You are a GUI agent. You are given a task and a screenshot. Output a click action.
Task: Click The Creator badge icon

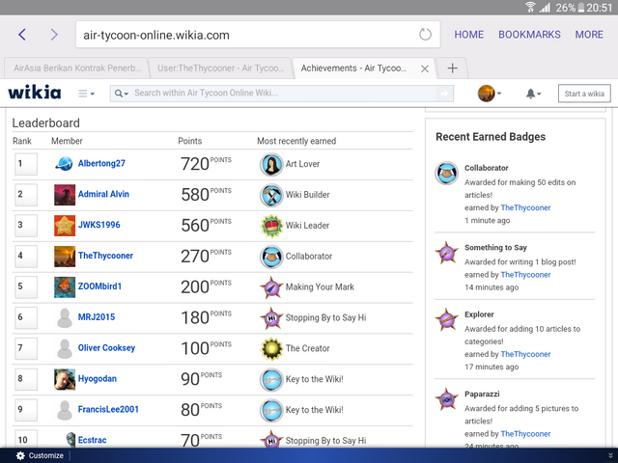click(x=271, y=348)
